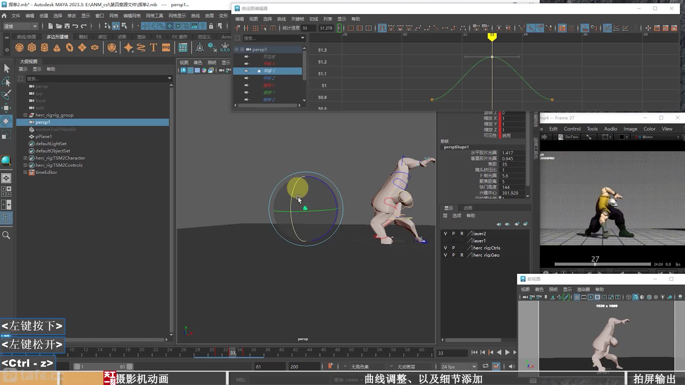The width and height of the screenshot is (685, 385).
Task: Open the outliner search filter dropdown
Action: pyautogui.click(x=169, y=78)
